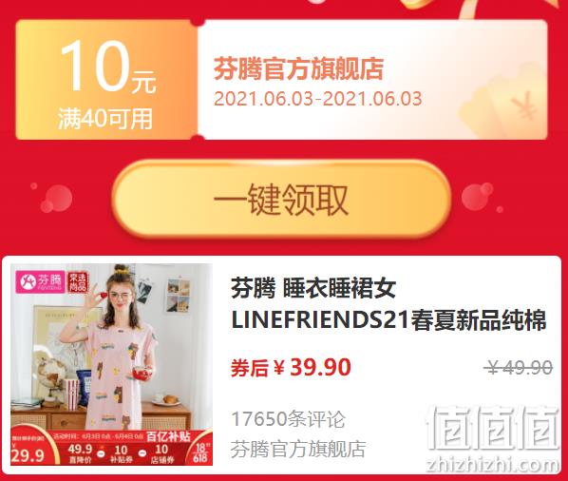Click the 券后 ¥39.90 price
This screenshot has height=481, width=568.
(x=291, y=367)
